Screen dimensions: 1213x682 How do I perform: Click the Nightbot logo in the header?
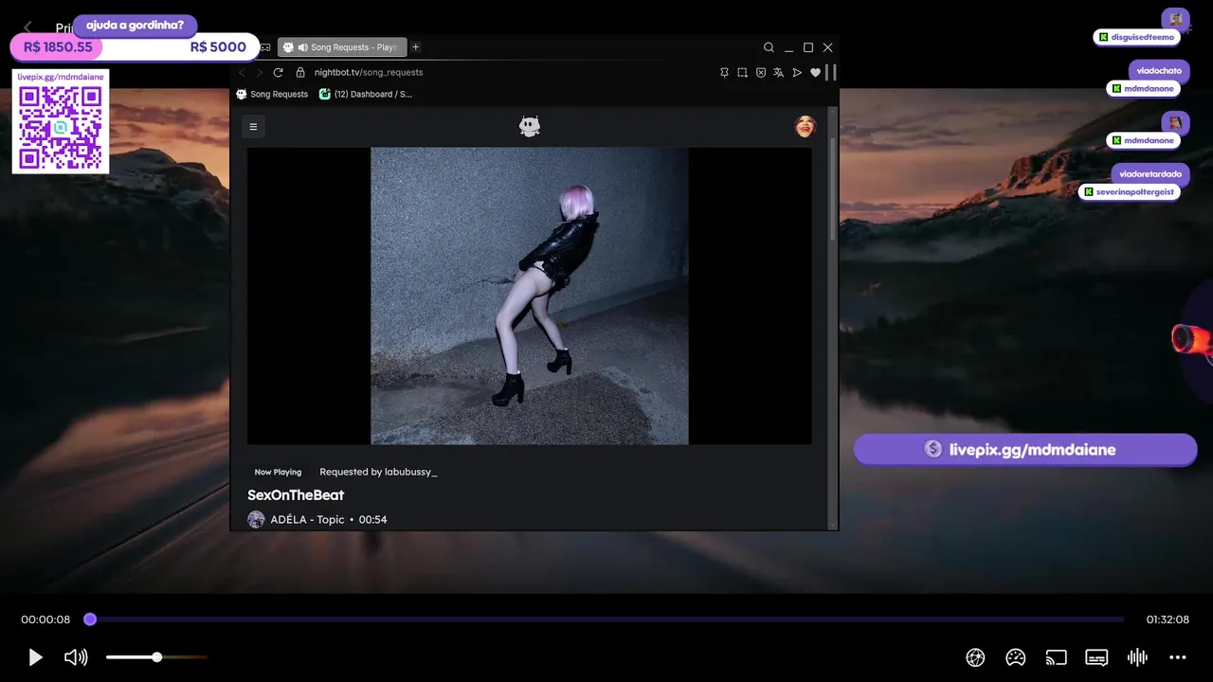pos(530,126)
